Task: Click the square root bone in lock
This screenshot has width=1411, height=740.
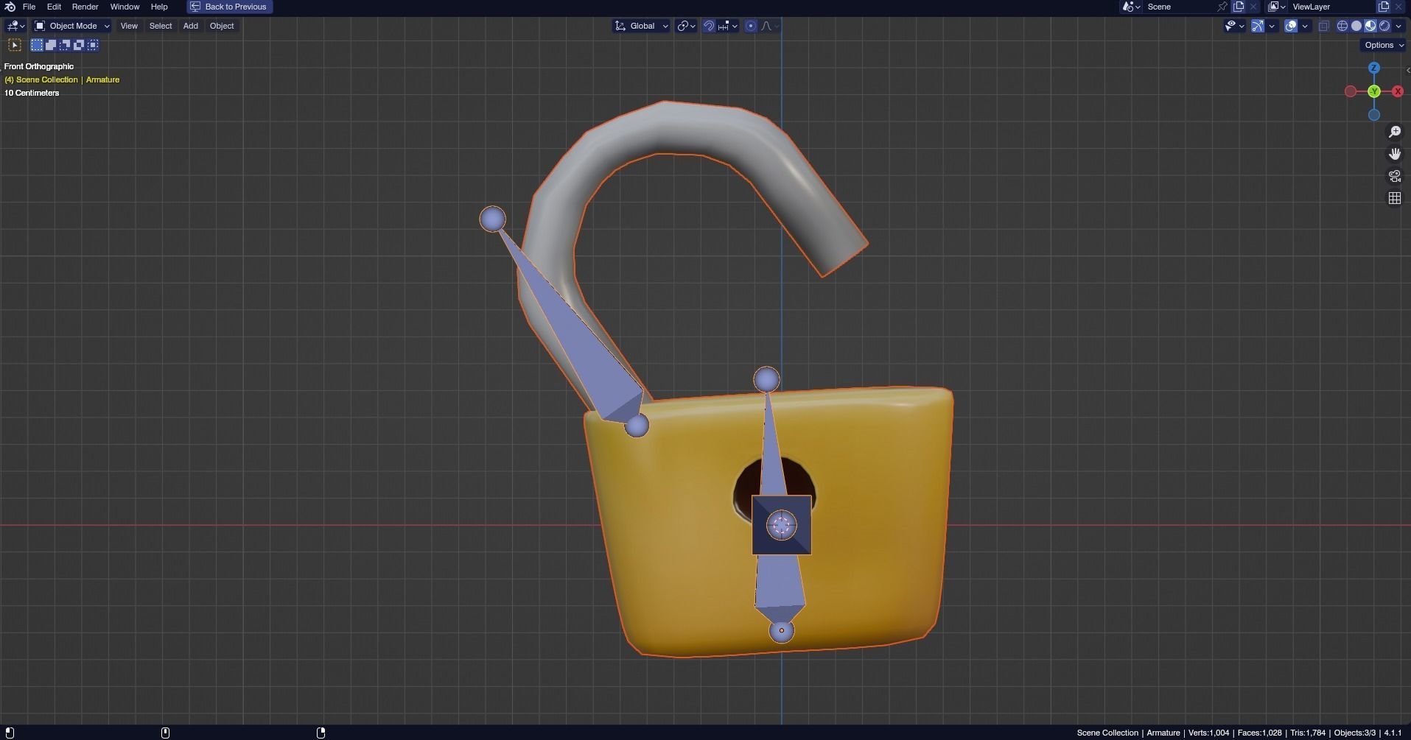Action: pyautogui.click(x=782, y=525)
